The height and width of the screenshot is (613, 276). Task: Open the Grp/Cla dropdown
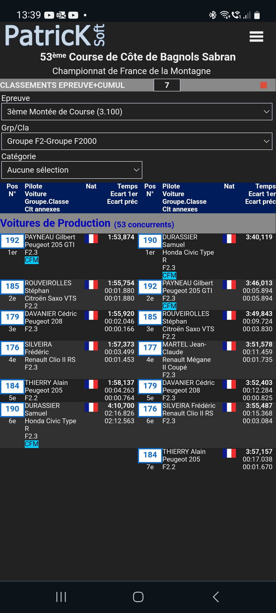pos(137,141)
